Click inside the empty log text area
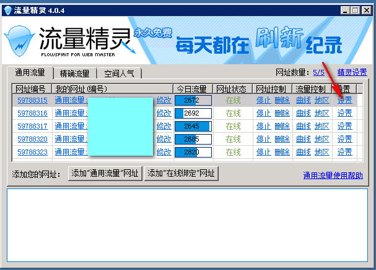The image size is (376, 270). (x=187, y=225)
